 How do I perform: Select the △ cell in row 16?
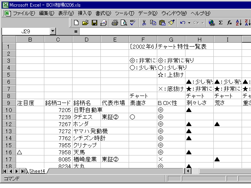tap(30, 152)
